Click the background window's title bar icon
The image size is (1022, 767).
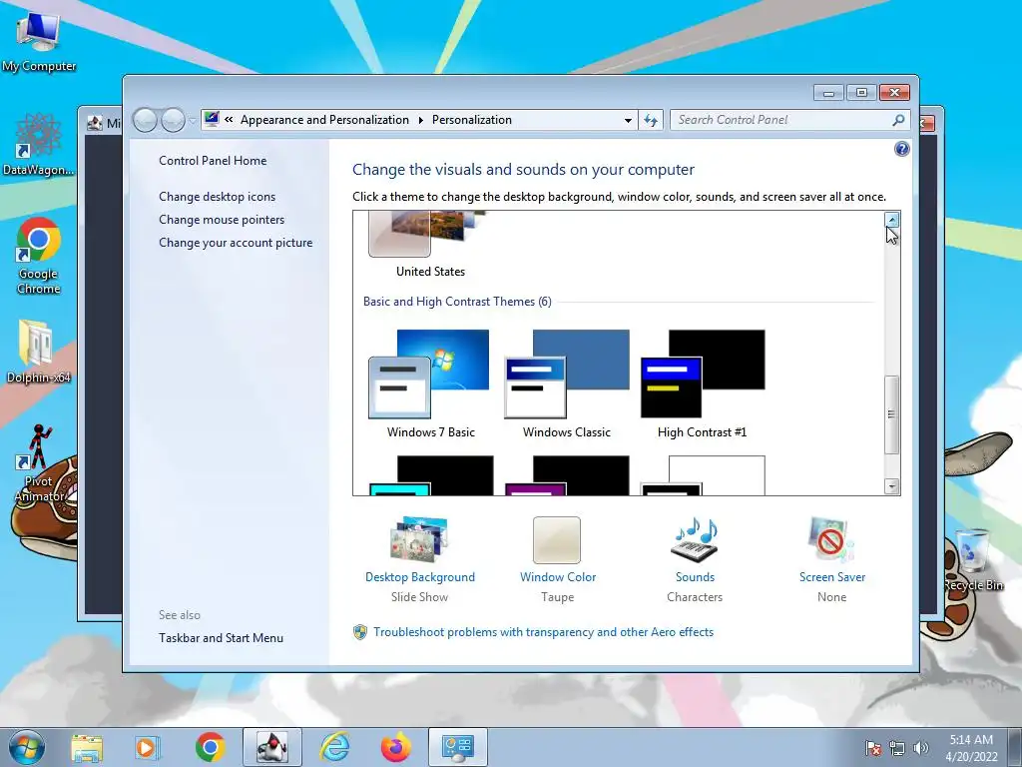95,123
